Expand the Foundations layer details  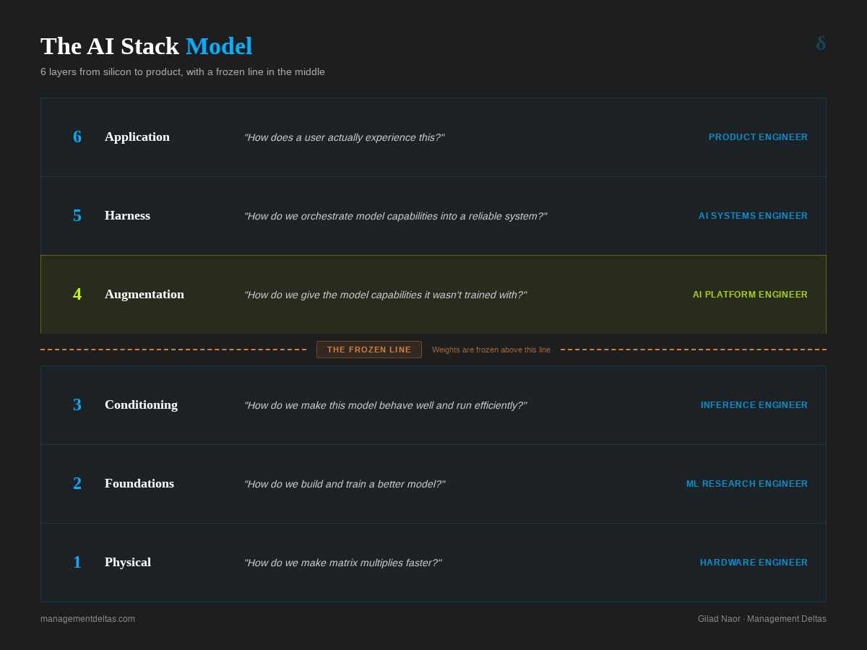(433, 483)
